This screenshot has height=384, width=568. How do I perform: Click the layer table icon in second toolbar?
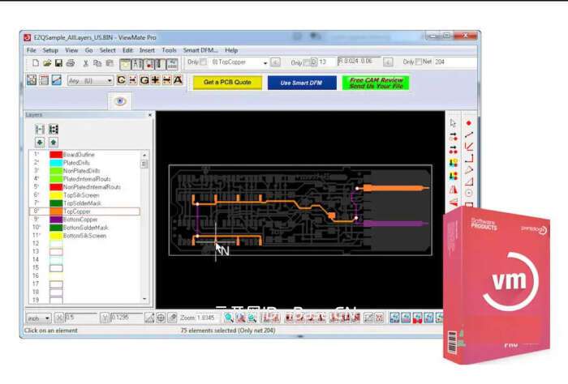[x=44, y=80]
